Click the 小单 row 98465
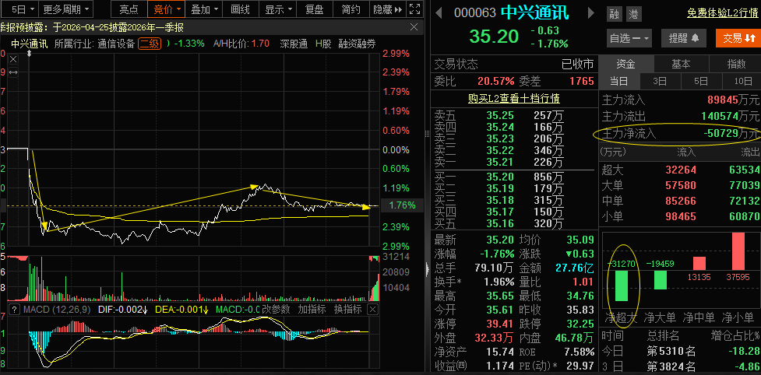 pos(681,216)
